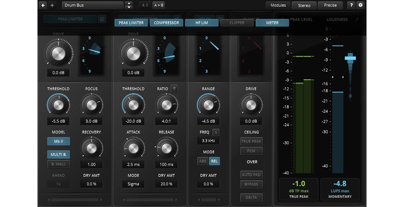Viewport: 404px width, 207px height.
Task: Open the Modules menu
Action: pos(278,6)
